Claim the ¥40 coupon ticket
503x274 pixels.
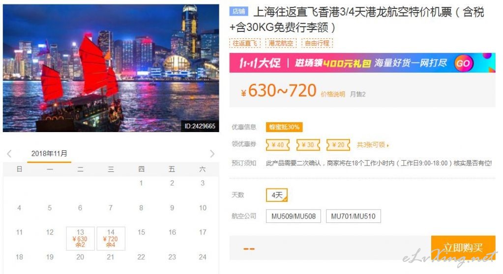278,145
